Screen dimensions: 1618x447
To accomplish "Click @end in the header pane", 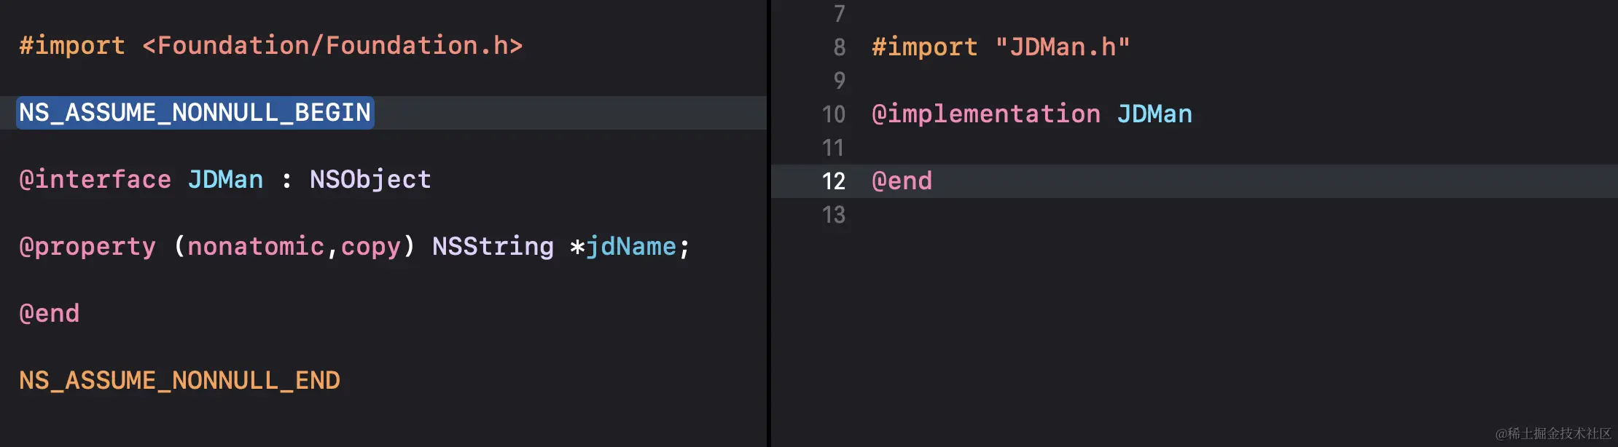I will click(49, 314).
